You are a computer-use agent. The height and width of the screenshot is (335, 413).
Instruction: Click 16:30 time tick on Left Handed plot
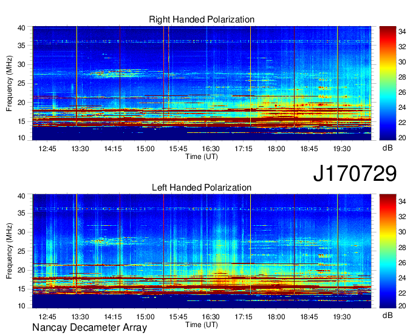211,317
